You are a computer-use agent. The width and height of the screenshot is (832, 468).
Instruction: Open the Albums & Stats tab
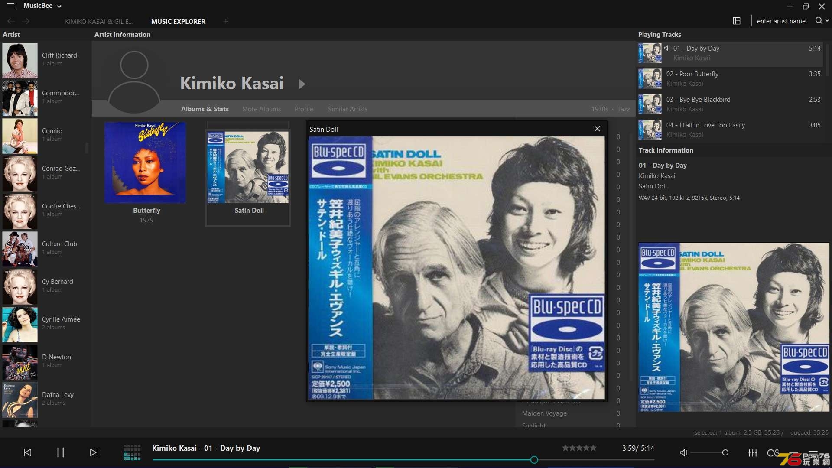click(205, 109)
